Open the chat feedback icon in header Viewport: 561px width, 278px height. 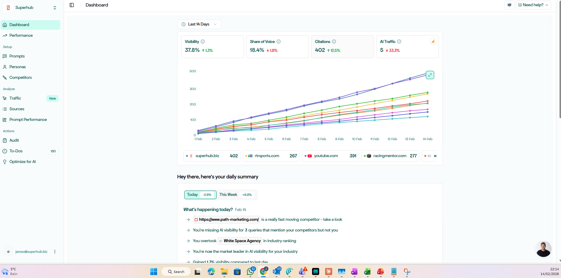coord(509,5)
